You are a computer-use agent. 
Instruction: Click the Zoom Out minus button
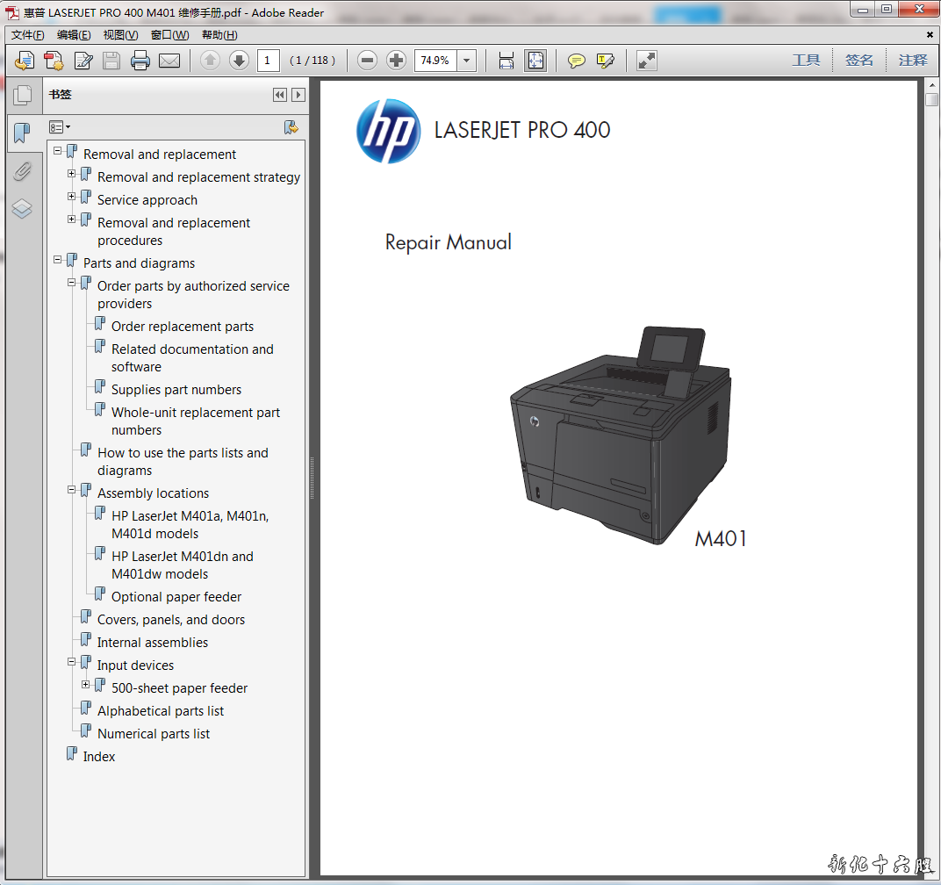[x=368, y=61]
